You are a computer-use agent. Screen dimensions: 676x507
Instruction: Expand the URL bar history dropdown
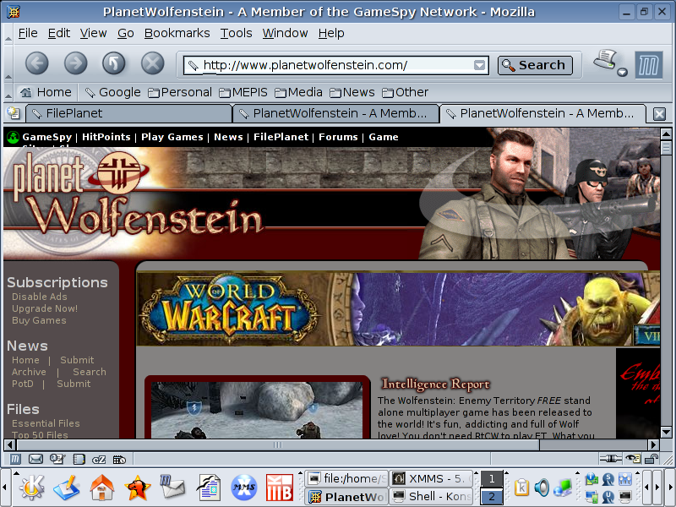pyautogui.click(x=480, y=65)
